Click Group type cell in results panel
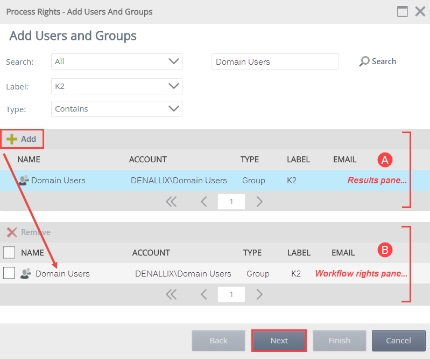 [x=253, y=181]
